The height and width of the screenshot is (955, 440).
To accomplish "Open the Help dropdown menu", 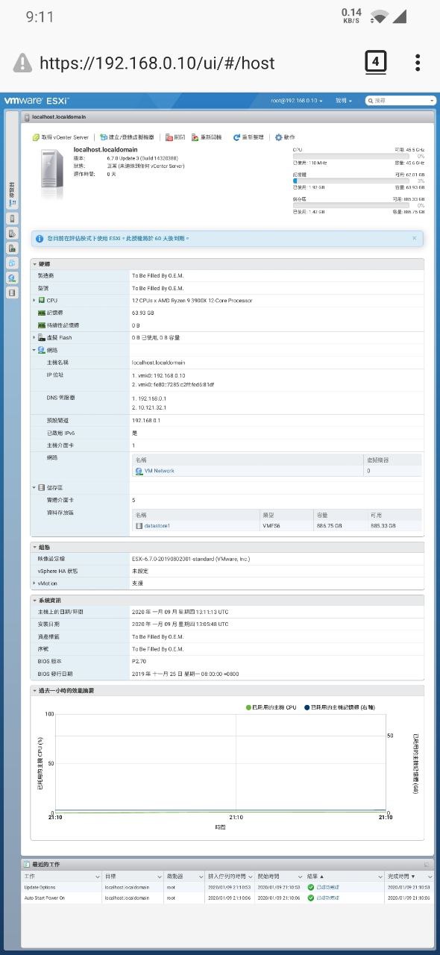I will click(344, 100).
